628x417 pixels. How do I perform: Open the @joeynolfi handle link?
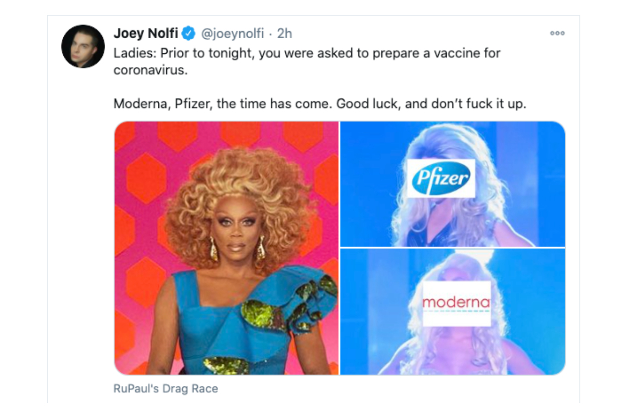click(233, 34)
